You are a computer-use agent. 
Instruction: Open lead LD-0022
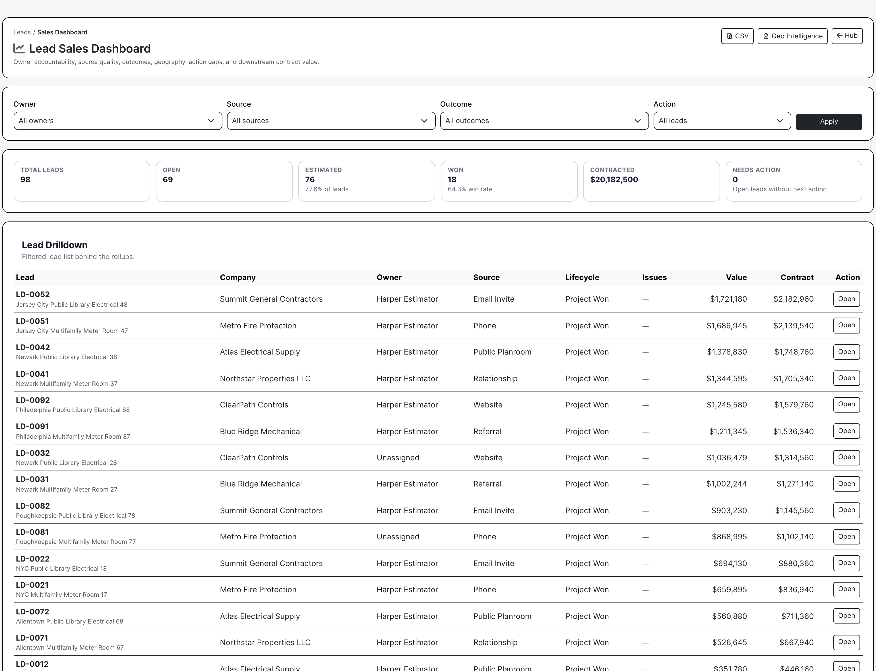pyautogui.click(x=846, y=563)
